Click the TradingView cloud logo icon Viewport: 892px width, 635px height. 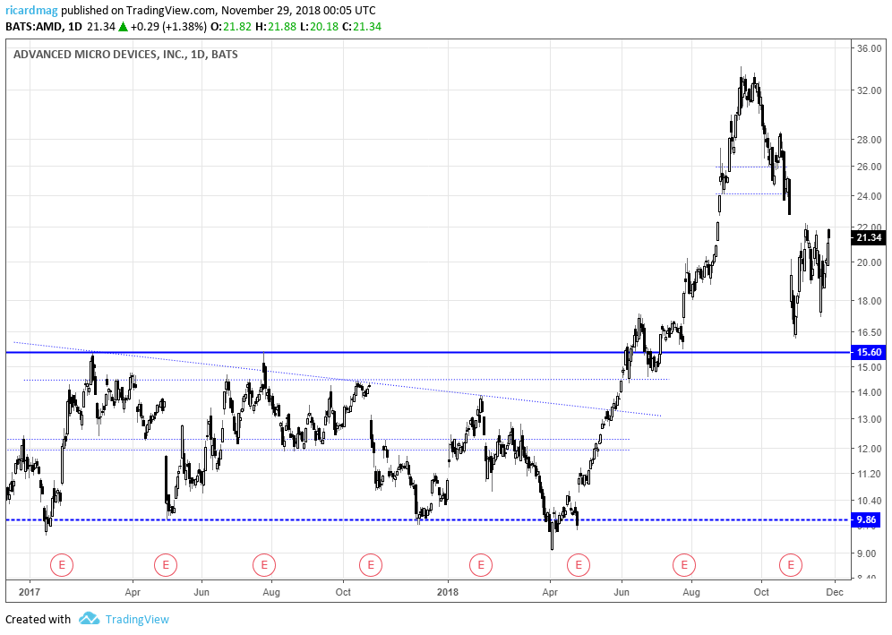click(x=89, y=619)
